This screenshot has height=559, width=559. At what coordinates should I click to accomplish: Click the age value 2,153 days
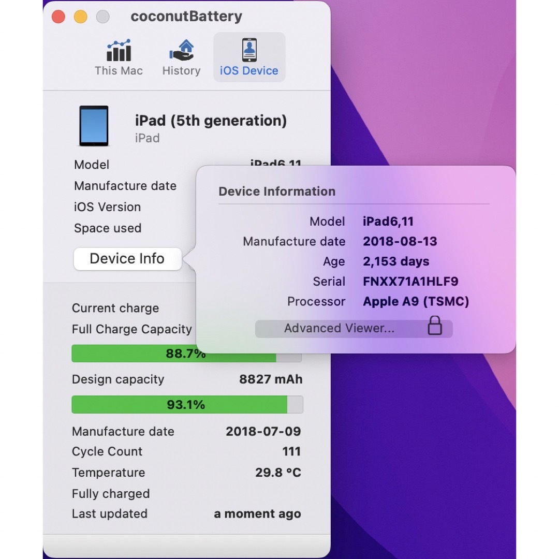coord(396,261)
